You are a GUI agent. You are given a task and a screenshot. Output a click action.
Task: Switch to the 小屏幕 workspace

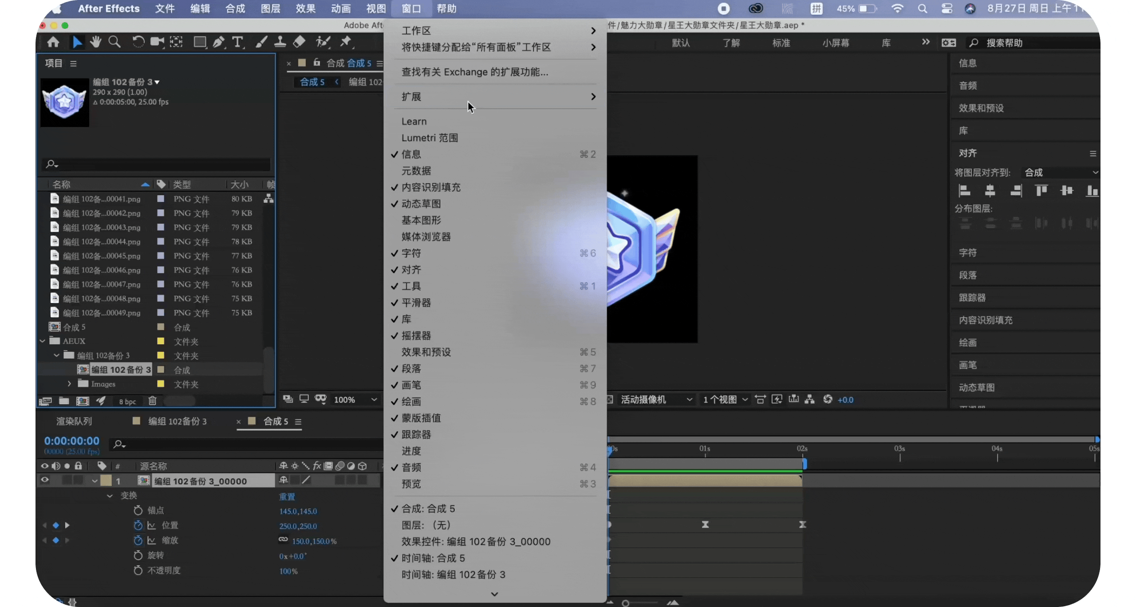836,43
